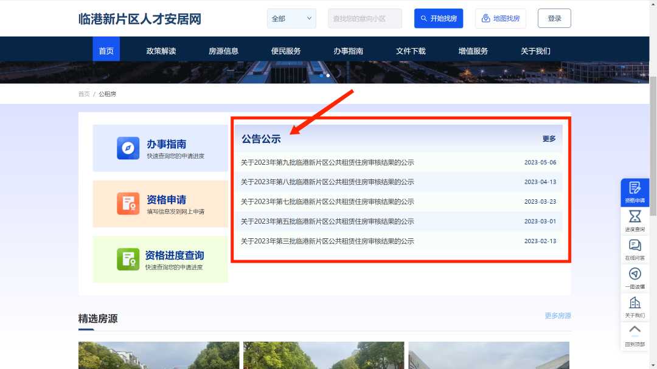Viewport: 657px width, 369px height.
Task: Open 一图读懂 icon in sidebar
Action: tap(634, 274)
